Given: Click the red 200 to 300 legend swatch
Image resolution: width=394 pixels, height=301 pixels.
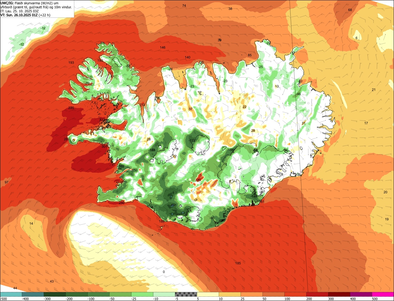Looking at the screenshot, I should [x=317, y=294].
